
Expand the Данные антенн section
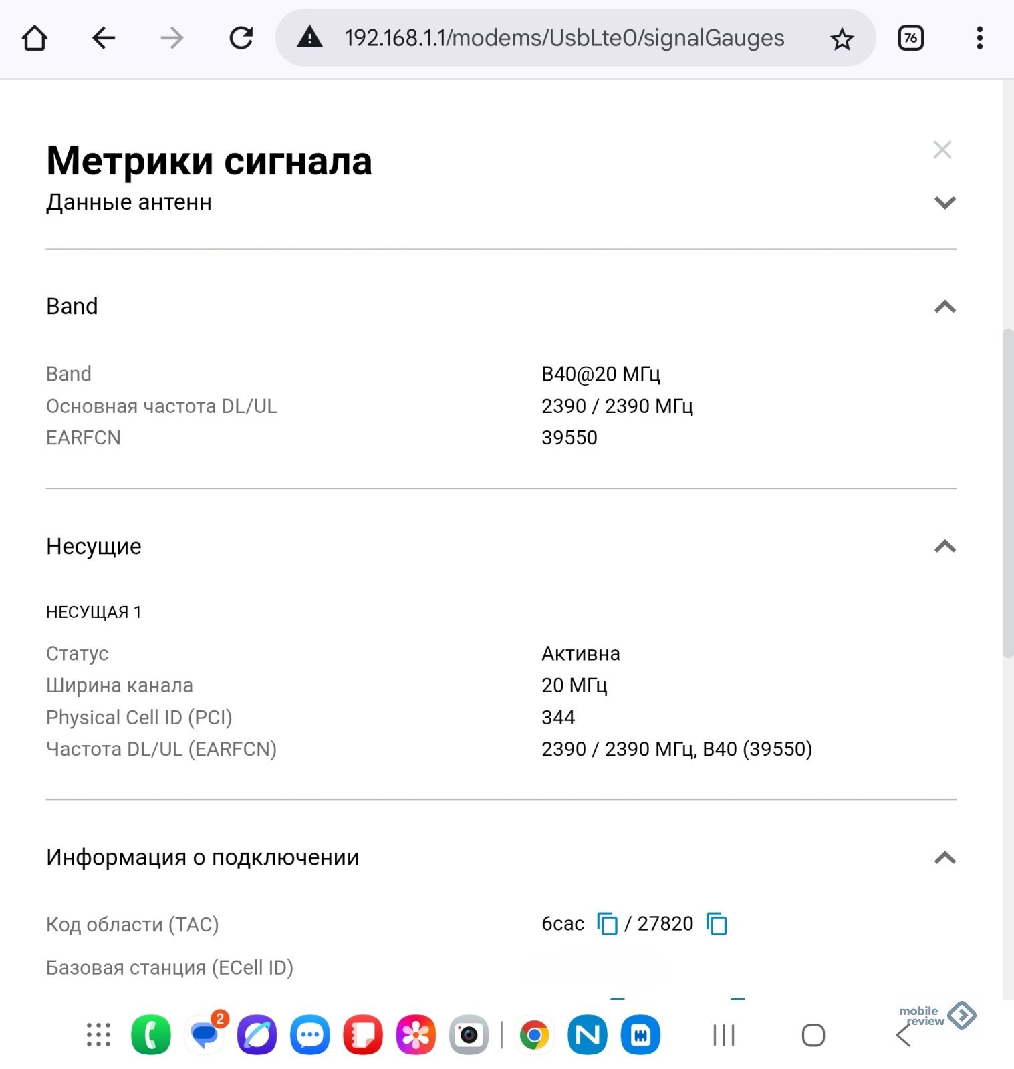(944, 202)
